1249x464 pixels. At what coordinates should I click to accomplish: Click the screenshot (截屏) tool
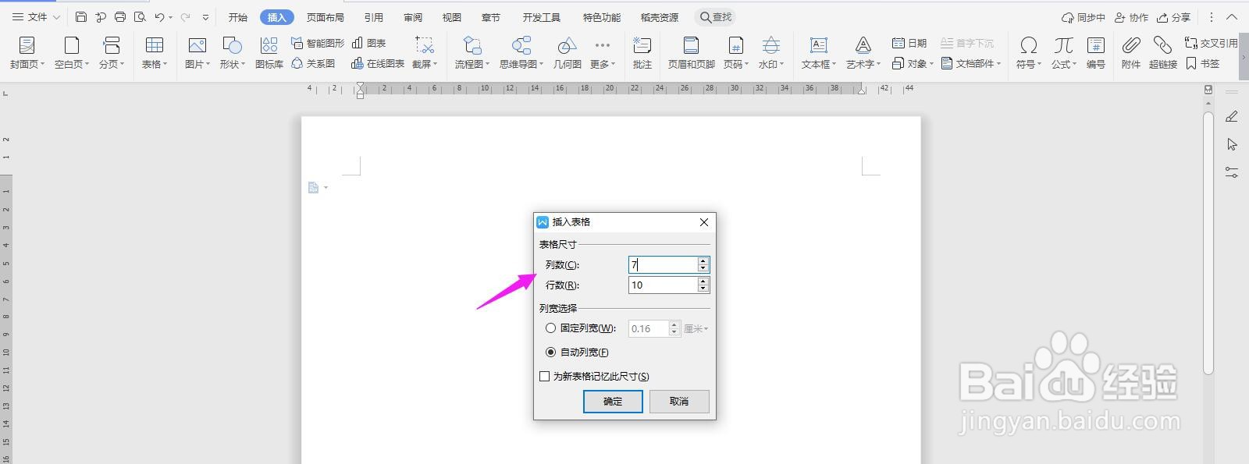coord(425,52)
